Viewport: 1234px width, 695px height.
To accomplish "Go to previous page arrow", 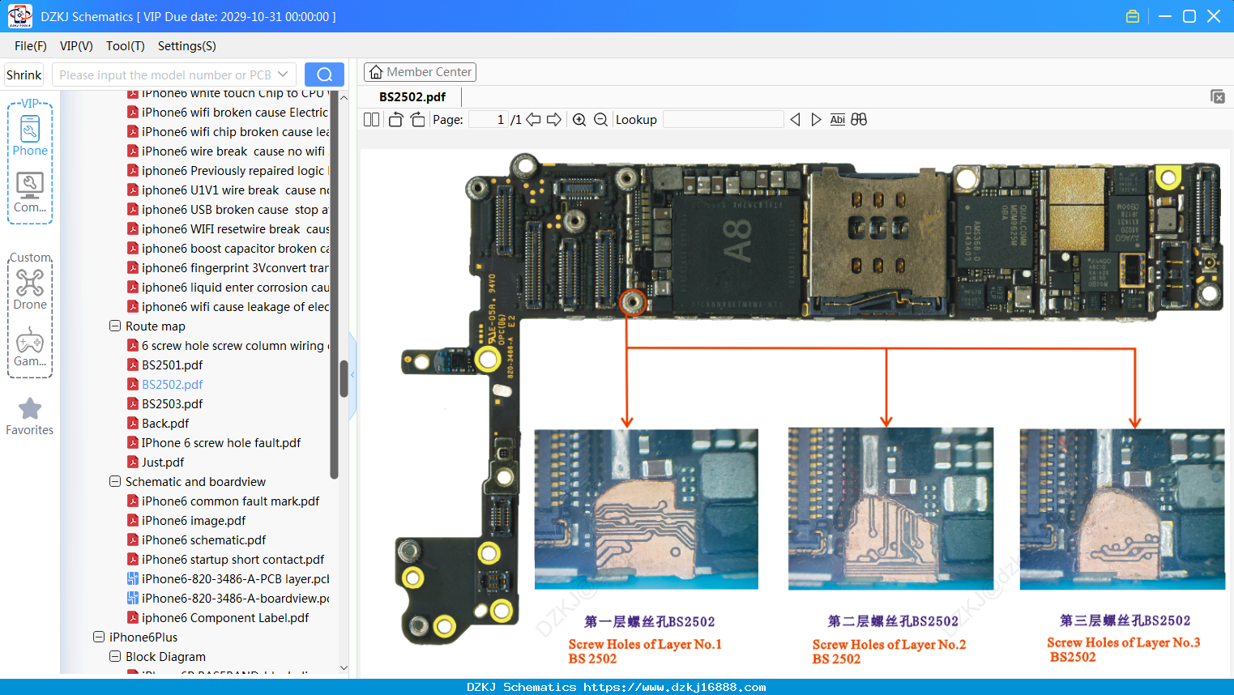I will click(x=533, y=120).
